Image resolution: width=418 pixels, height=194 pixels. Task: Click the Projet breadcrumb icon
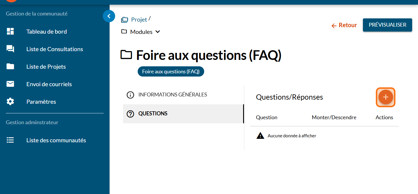(x=124, y=20)
